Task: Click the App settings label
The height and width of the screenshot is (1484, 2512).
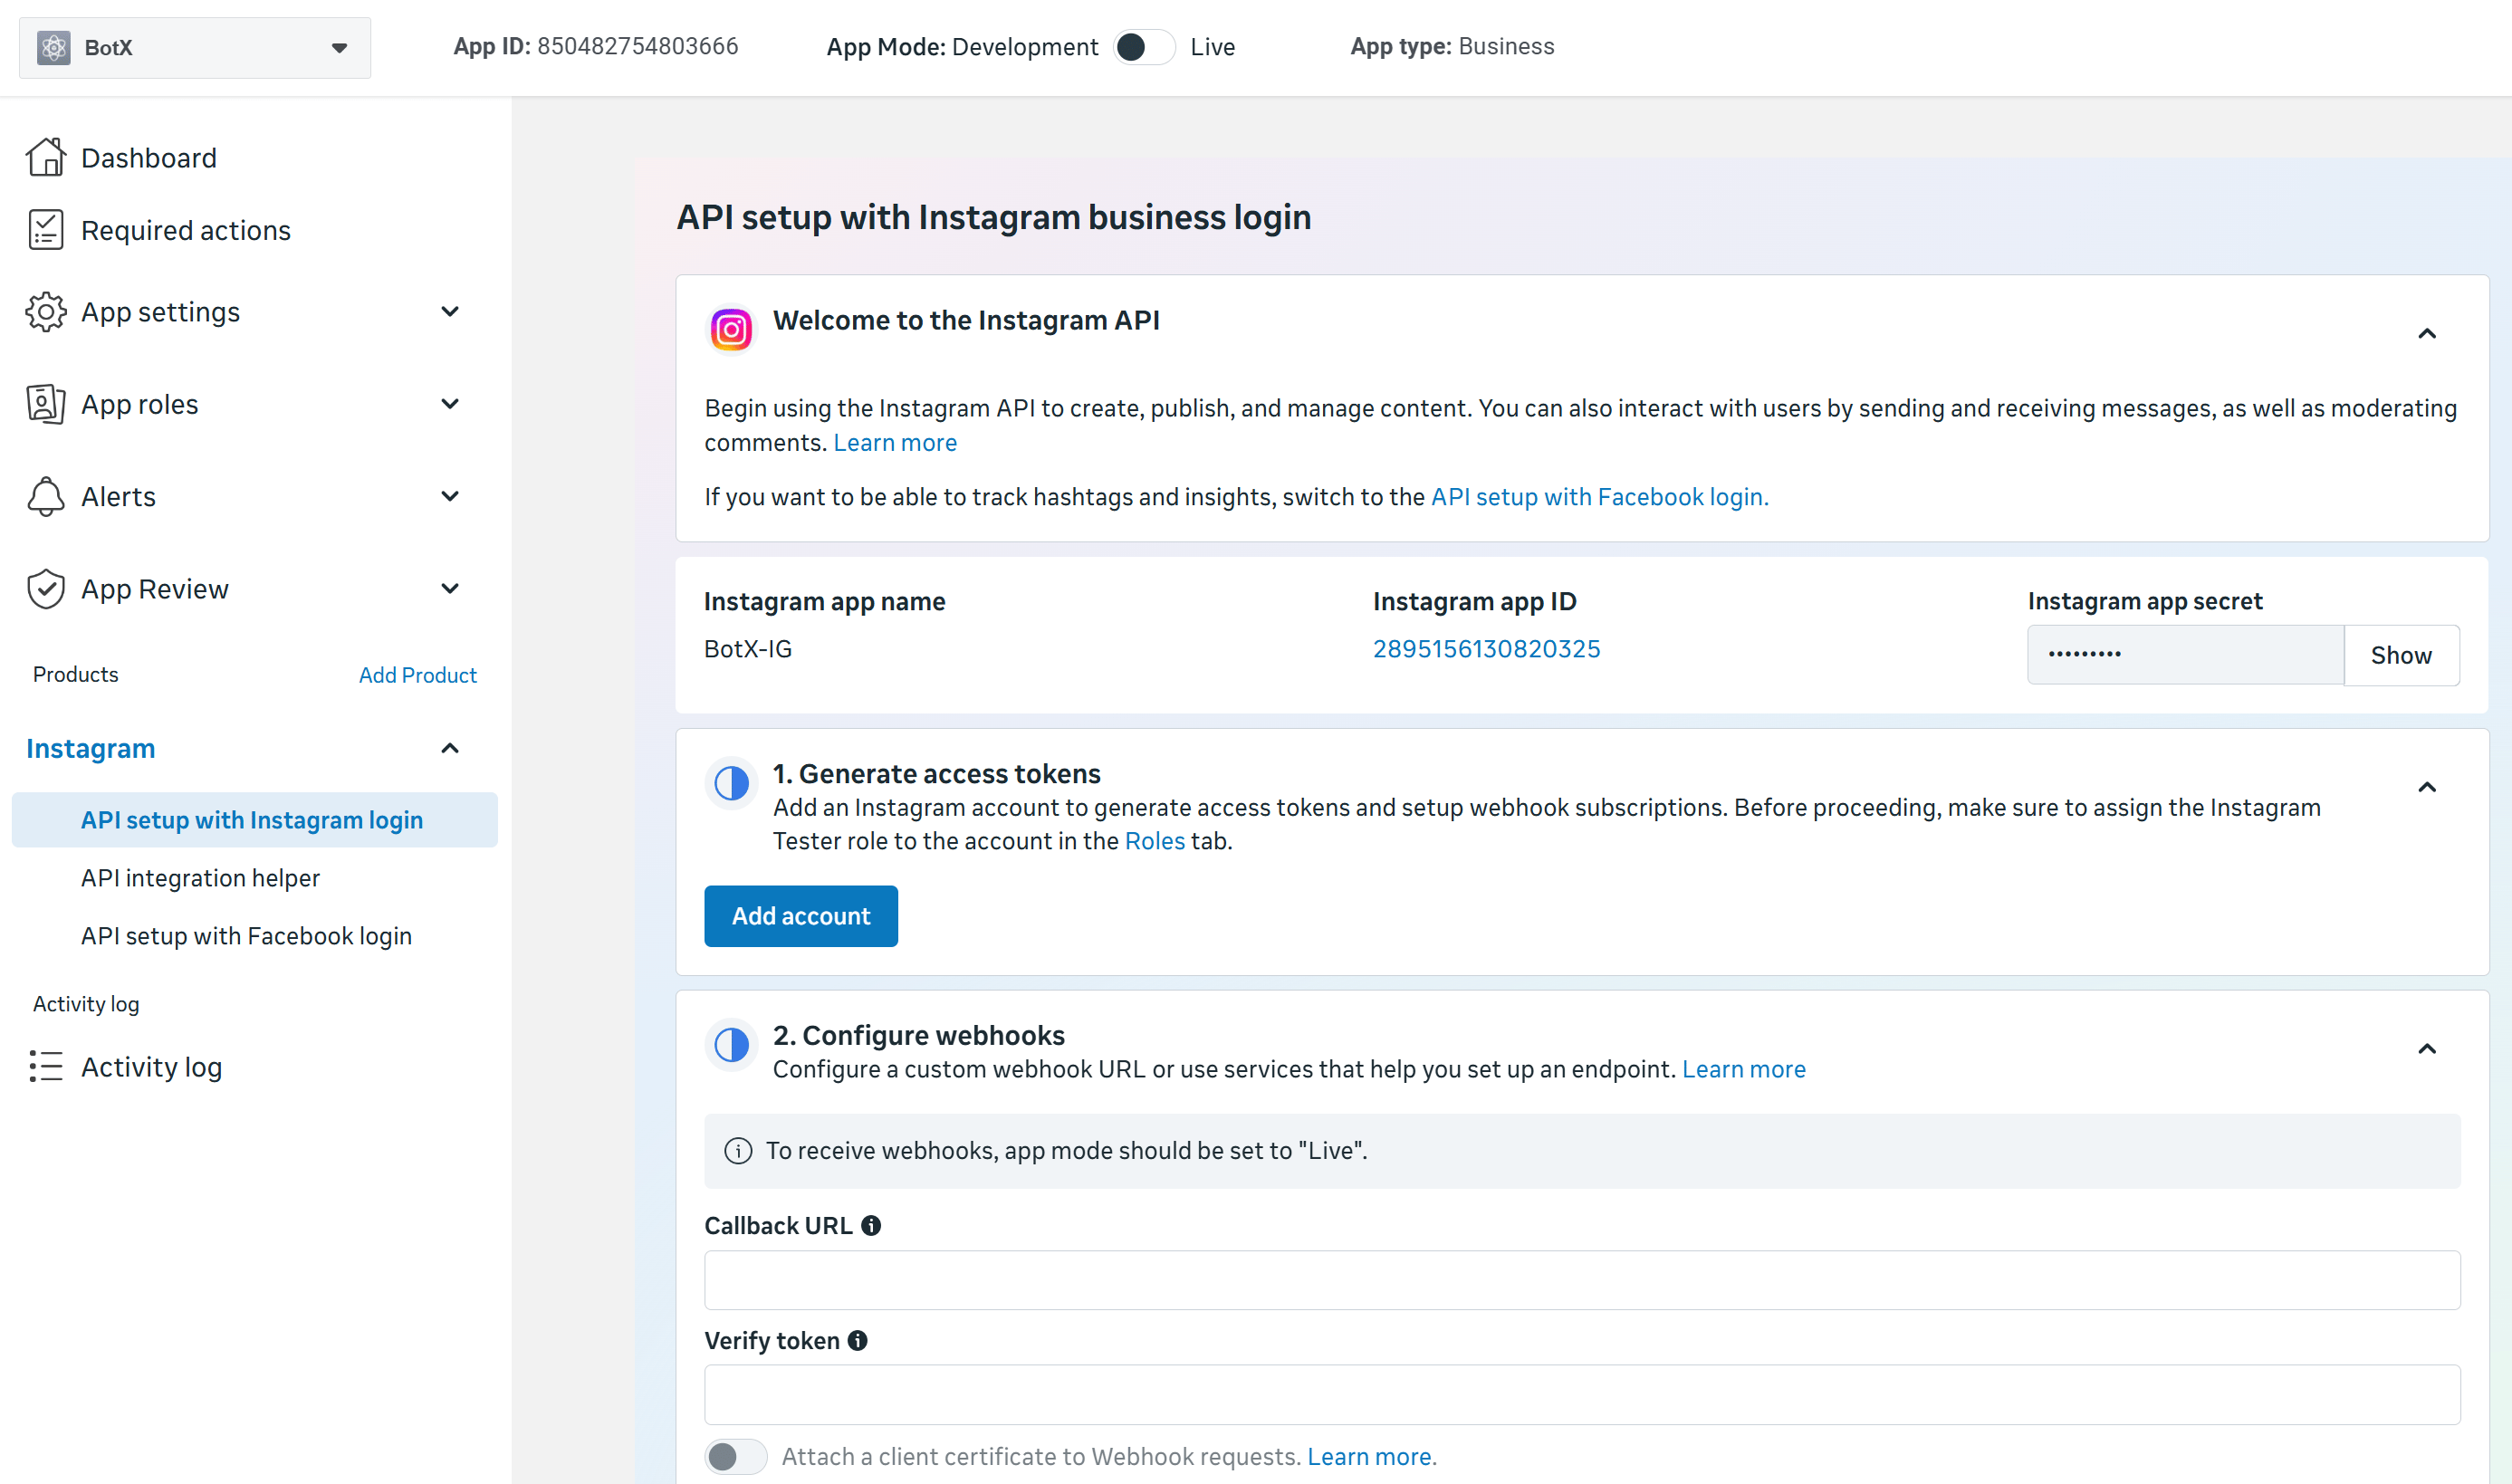Action: pos(160,312)
